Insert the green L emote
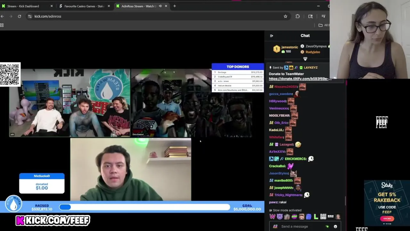This screenshot has height=231, width=410. 316,217
